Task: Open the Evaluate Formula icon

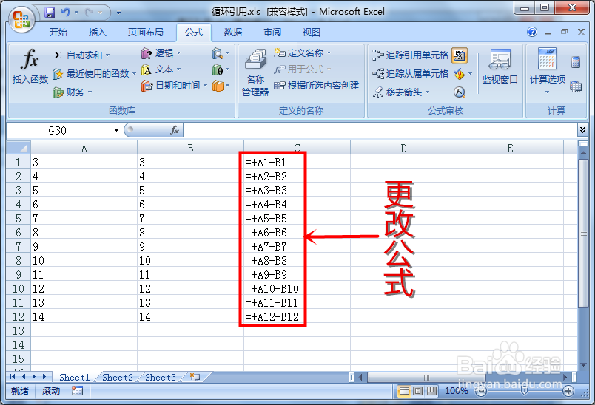Action: [460, 92]
